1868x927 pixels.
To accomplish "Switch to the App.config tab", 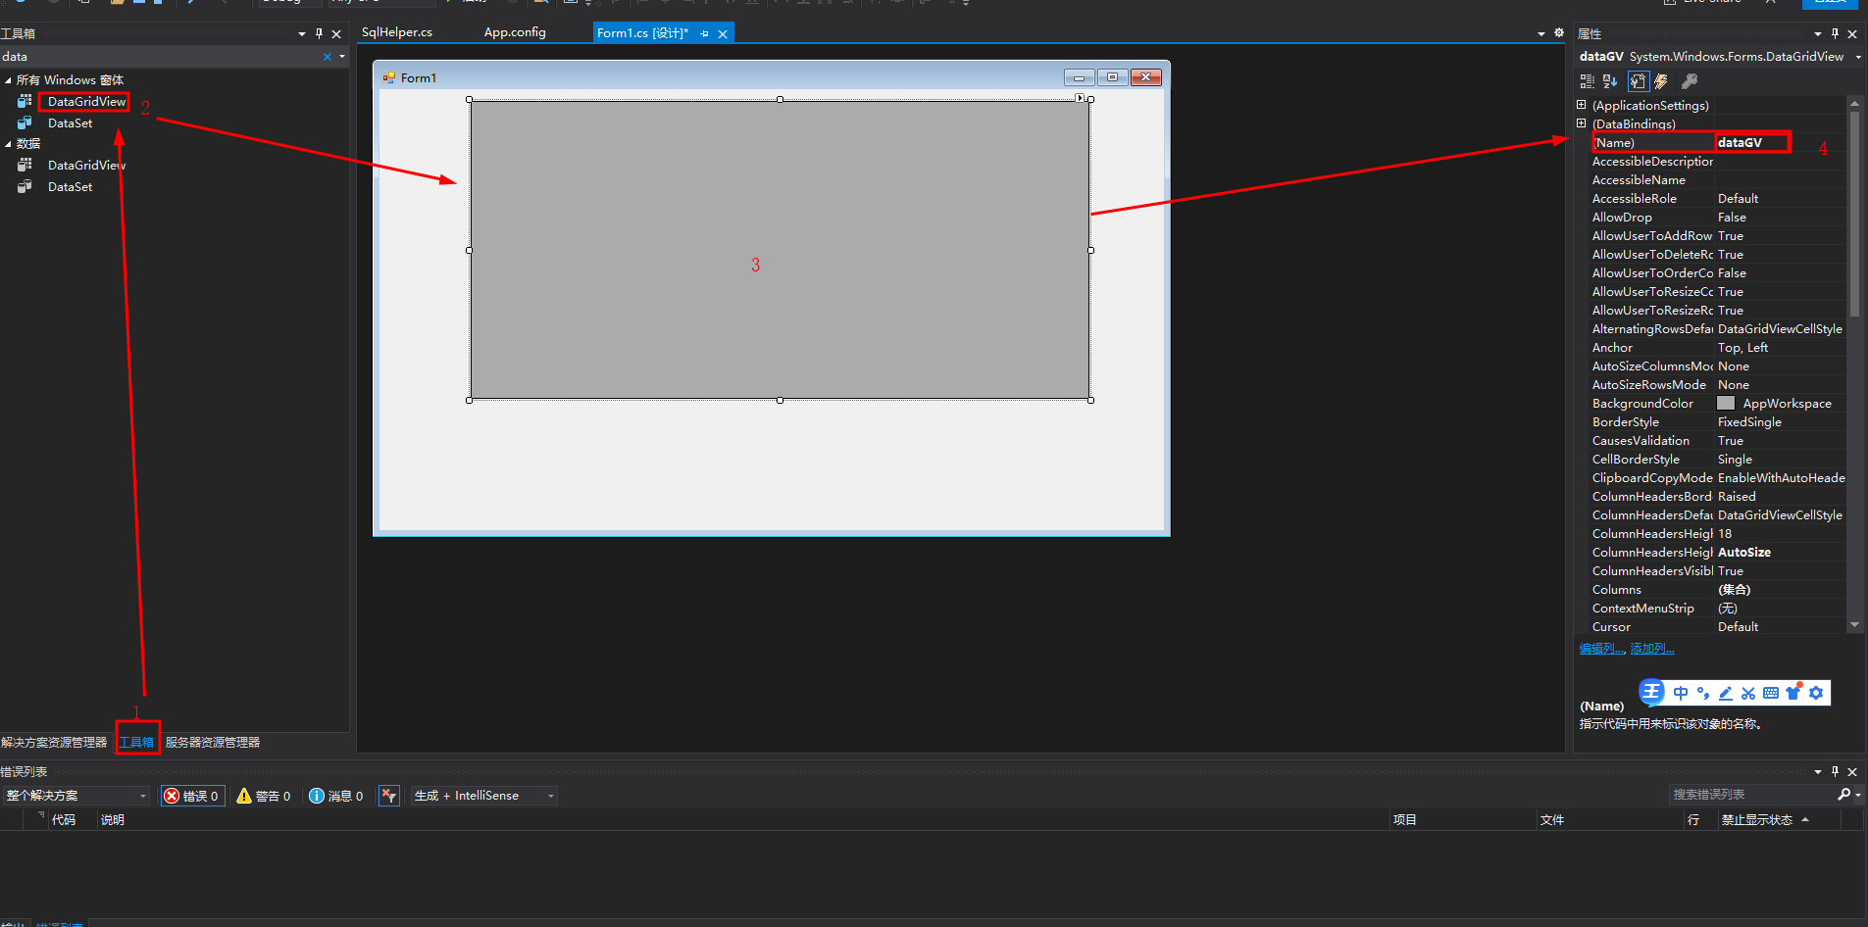I will point(515,32).
